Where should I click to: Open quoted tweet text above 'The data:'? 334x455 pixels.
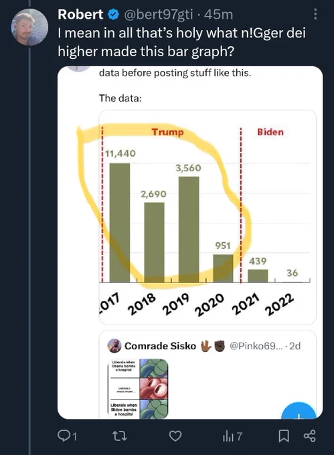tap(175, 72)
